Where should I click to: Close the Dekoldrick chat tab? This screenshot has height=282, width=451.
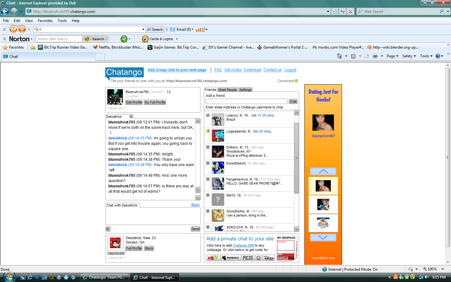coord(131,116)
